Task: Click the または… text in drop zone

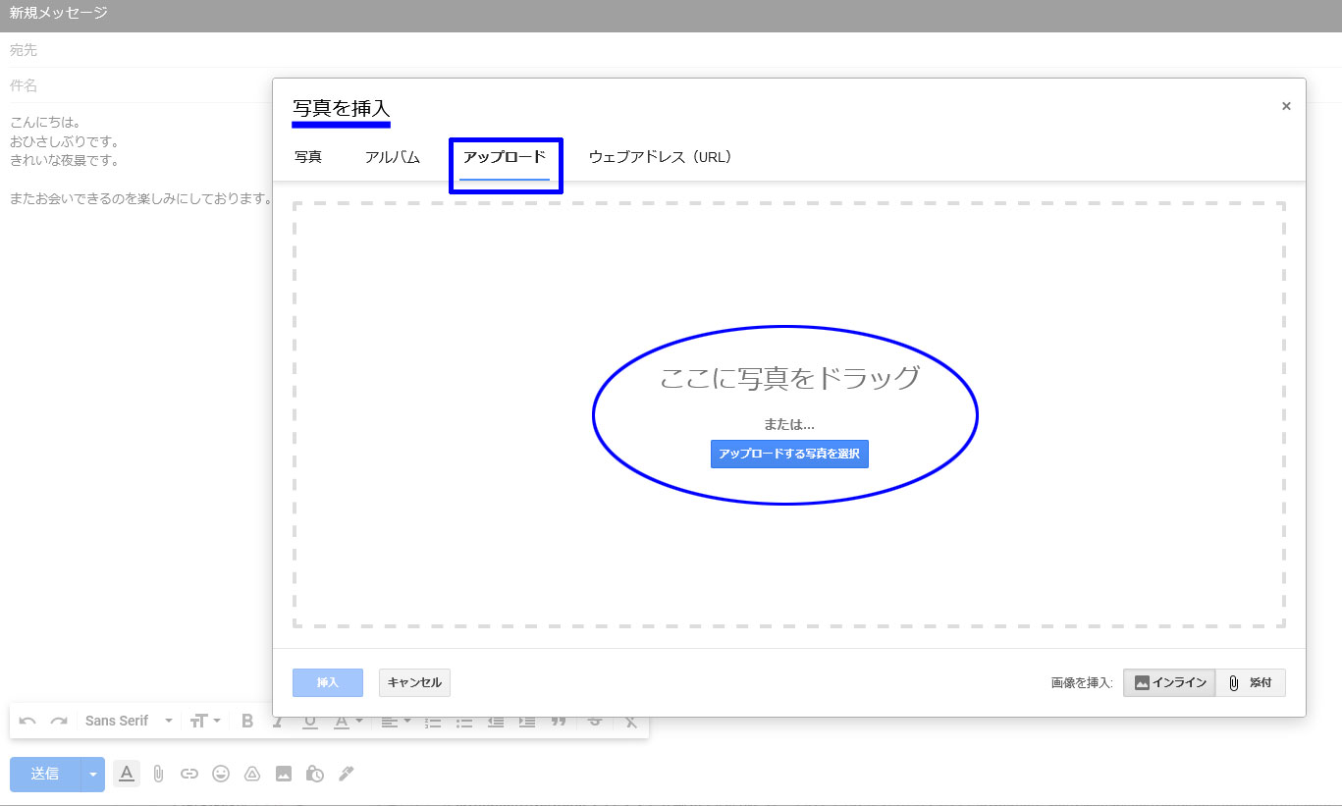Action: [x=789, y=425]
